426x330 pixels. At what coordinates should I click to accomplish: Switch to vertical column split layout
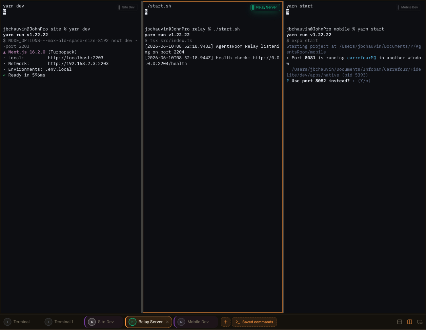[x=410, y=322]
